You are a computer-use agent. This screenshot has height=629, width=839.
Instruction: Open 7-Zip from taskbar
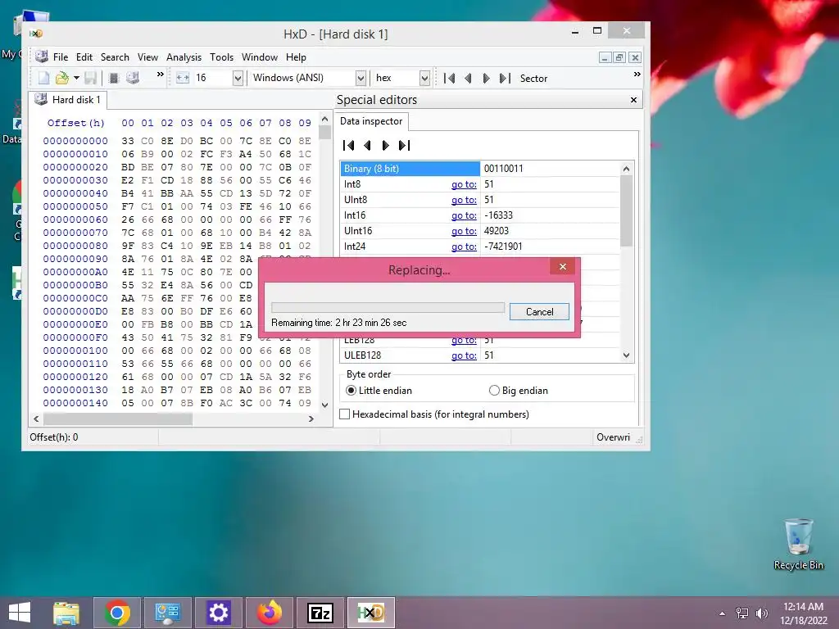(320, 613)
